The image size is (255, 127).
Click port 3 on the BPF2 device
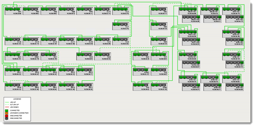point(50,70)
